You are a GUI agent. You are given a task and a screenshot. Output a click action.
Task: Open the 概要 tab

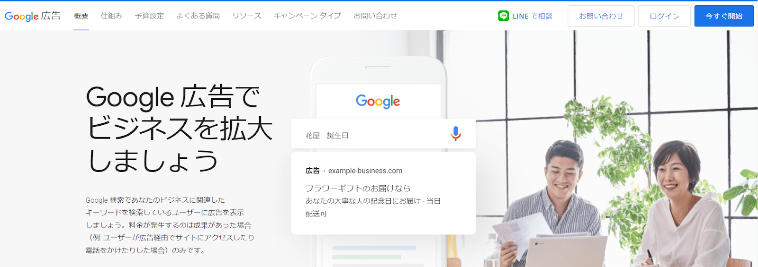[x=81, y=16]
